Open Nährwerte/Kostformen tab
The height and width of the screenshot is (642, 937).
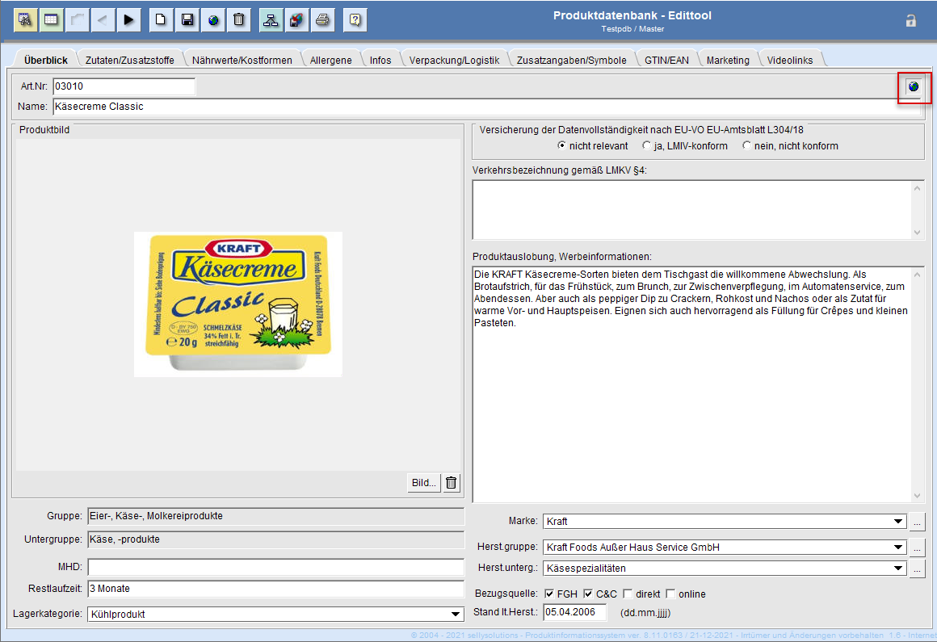(242, 61)
